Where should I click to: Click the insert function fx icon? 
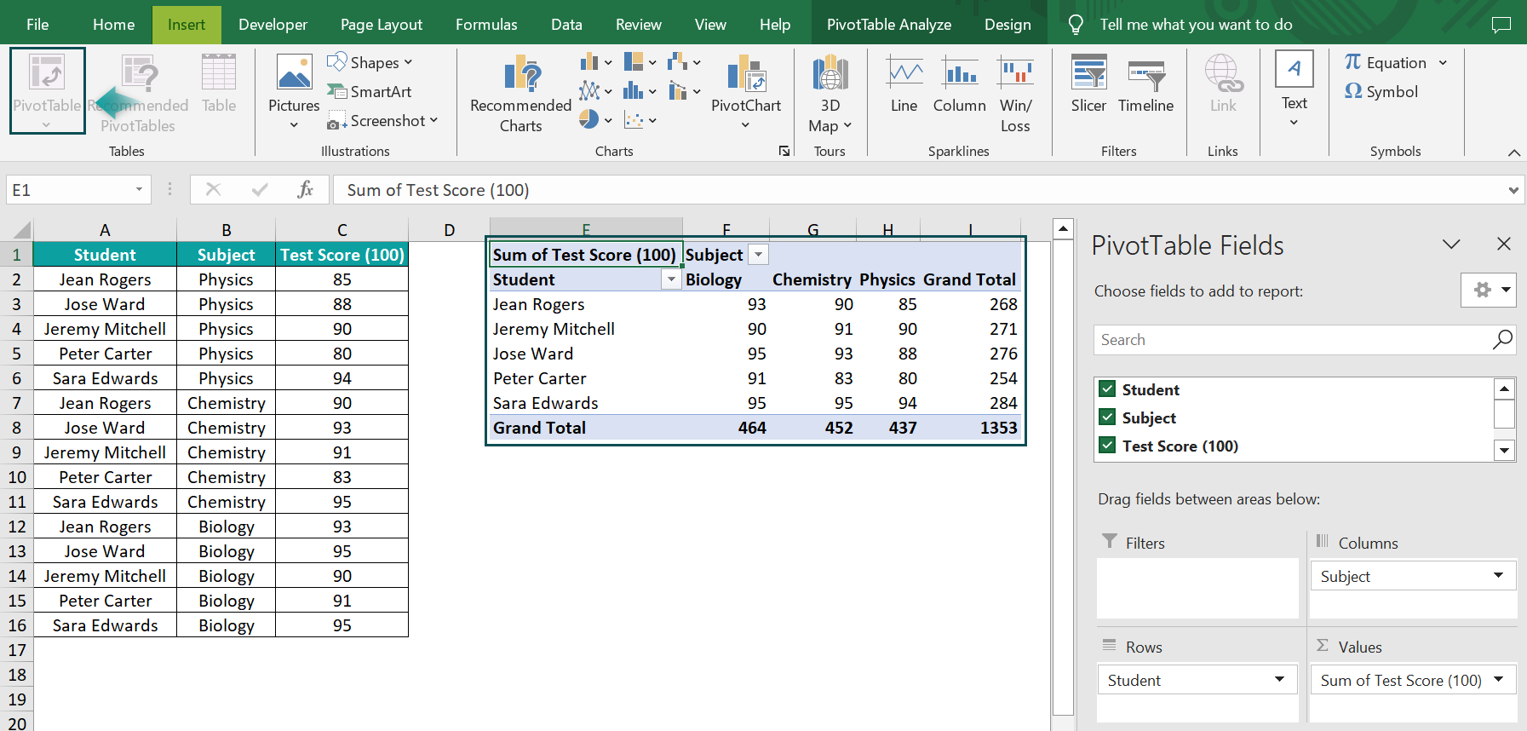pos(305,189)
